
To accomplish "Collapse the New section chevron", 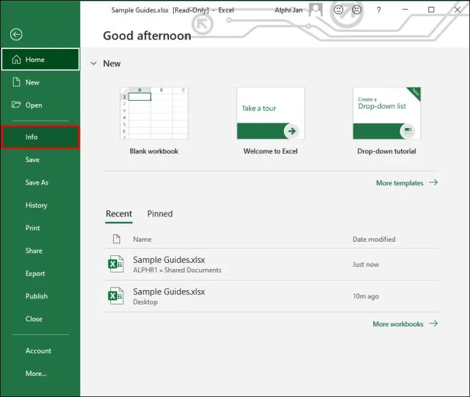I will pyautogui.click(x=94, y=63).
